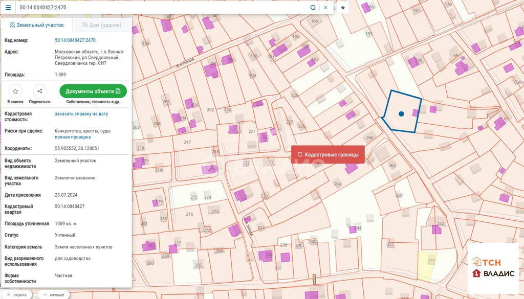Open the полная проверка link
This screenshot has width=524, height=299.
[x=73, y=137]
